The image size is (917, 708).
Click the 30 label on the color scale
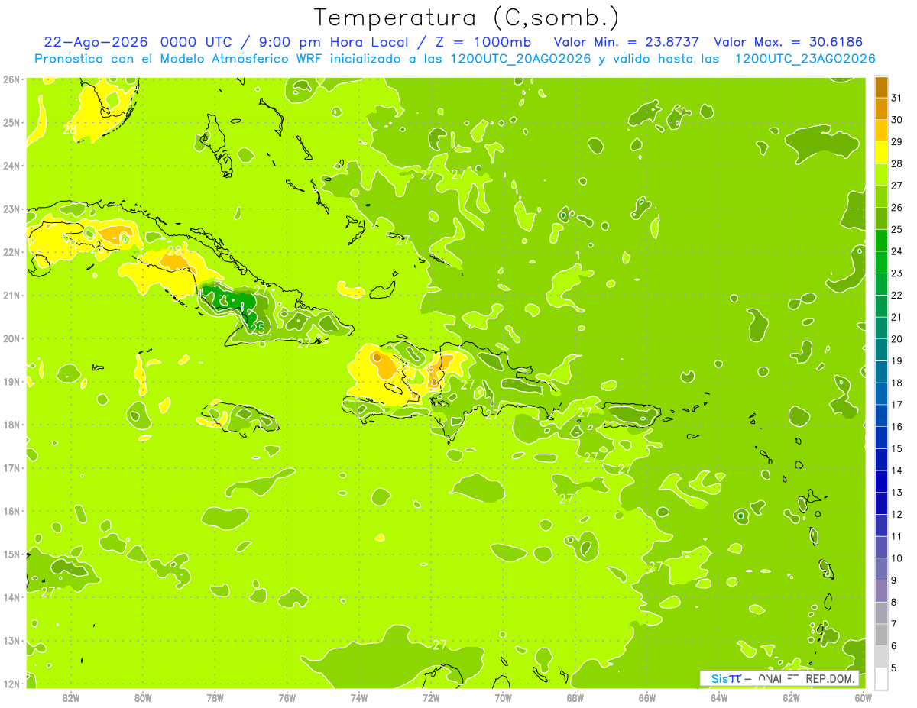(x=897, y=120)
